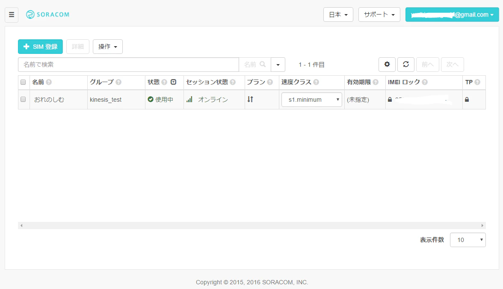Click the green 使用中 status check icon
503x289 pixels.
click(x=151, y=100)
